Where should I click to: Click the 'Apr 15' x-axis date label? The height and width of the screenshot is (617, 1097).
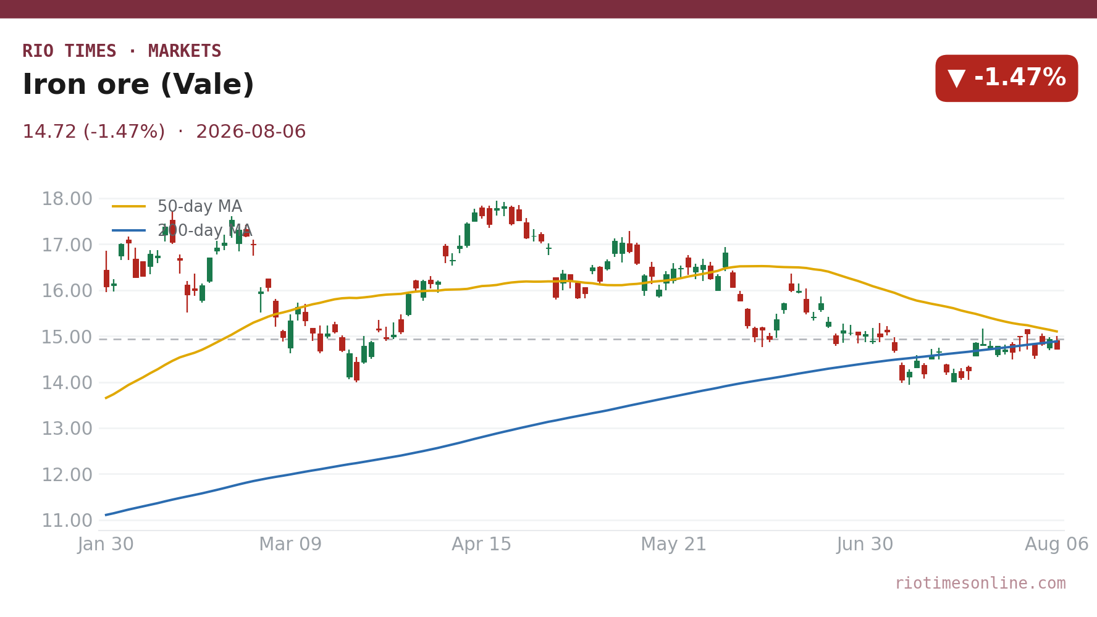pos(482,545)
